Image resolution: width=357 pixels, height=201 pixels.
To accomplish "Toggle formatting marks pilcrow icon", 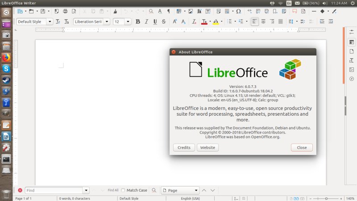I will [169, 11].
